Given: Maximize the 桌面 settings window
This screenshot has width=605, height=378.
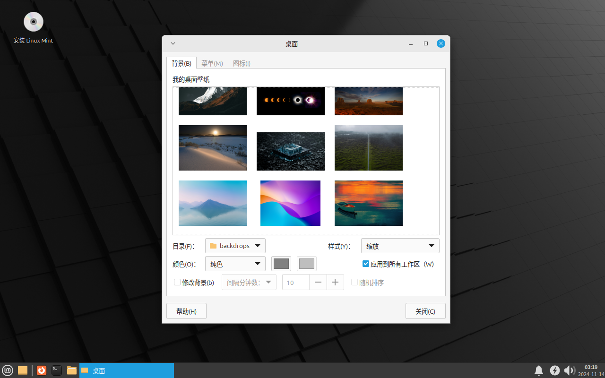Looking at the screenshot, I should click(426, 43).
